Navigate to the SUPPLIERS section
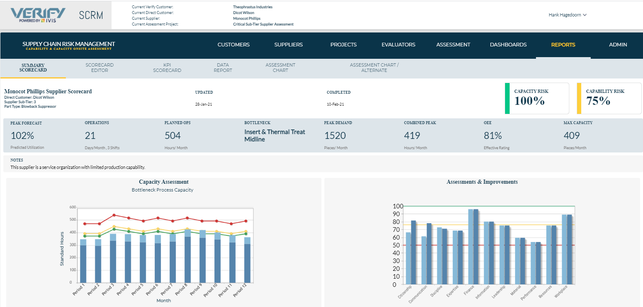This screenshot has height=307, width=643. 288,44
